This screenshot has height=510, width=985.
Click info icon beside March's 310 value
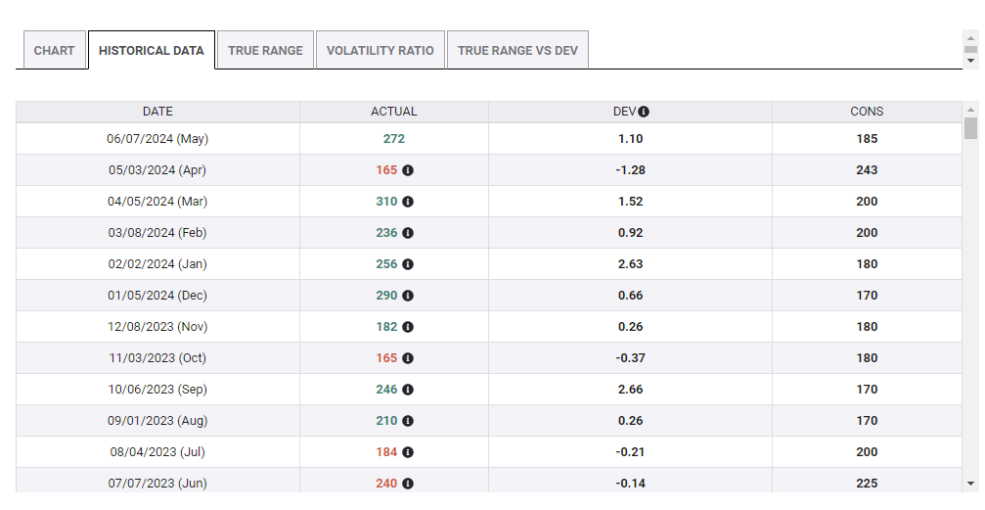[x=408, y=202]
